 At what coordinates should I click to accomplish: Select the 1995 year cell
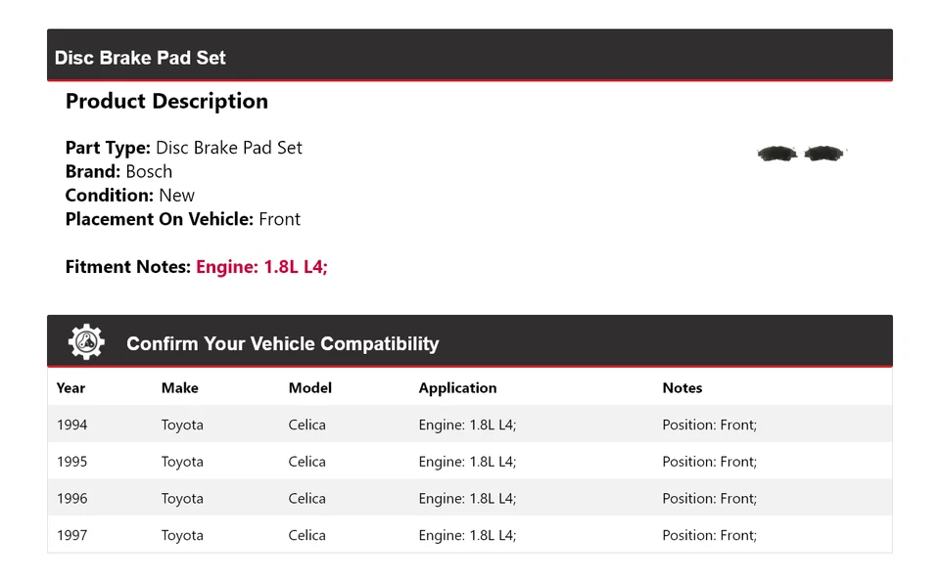point(71,462)
